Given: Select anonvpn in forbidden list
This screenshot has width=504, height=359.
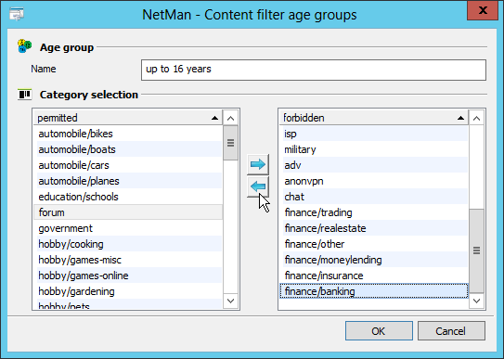Looking at the screenshot, I should (x=374, y=181).
